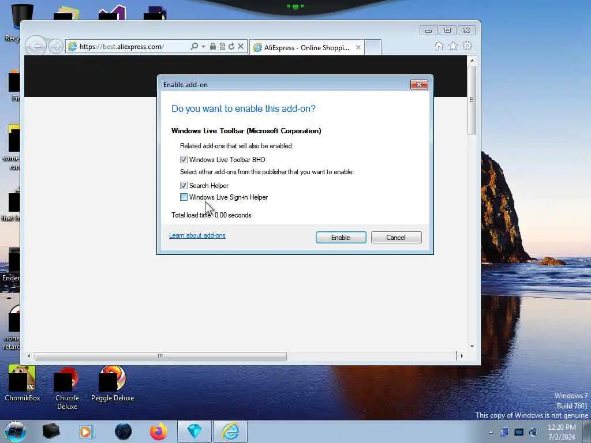Screen dimensions: 591x443
Task: Click the vertical scrollbar up arrow
Action: click(472, 60)
